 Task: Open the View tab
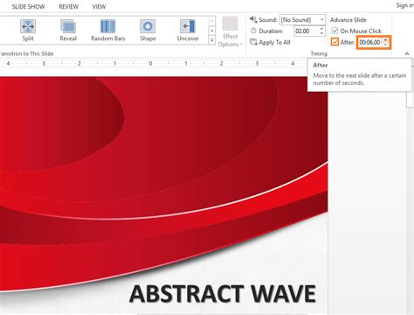coord(99,6)
